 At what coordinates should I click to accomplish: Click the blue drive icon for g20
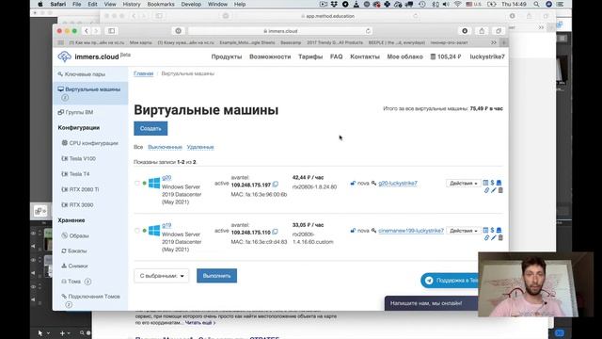(x=499, y=183)
